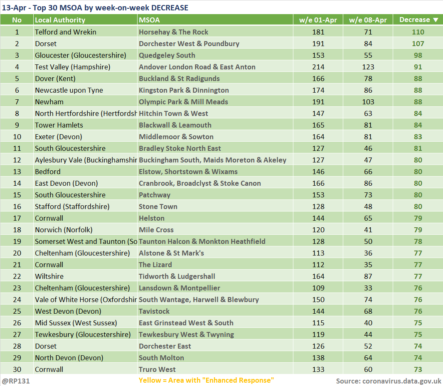This screenshot has height=386, width=443.
Task: Select cell 'Taunton Halcon & Monkton Heathfield'
Action: (215, 241)
